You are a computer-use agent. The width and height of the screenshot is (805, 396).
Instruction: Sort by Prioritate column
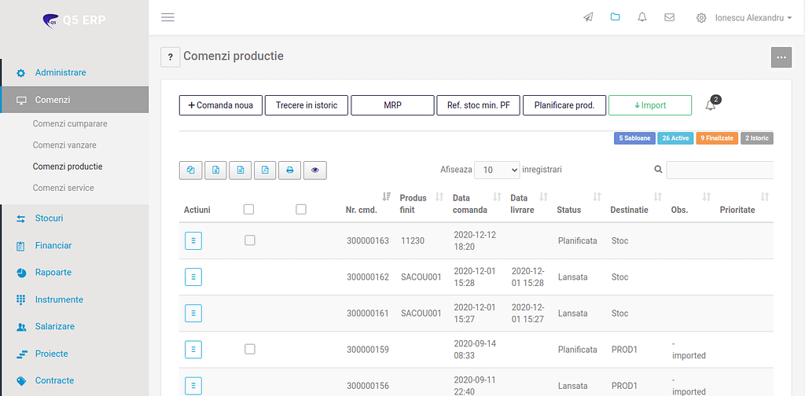[x=744, y=203]
